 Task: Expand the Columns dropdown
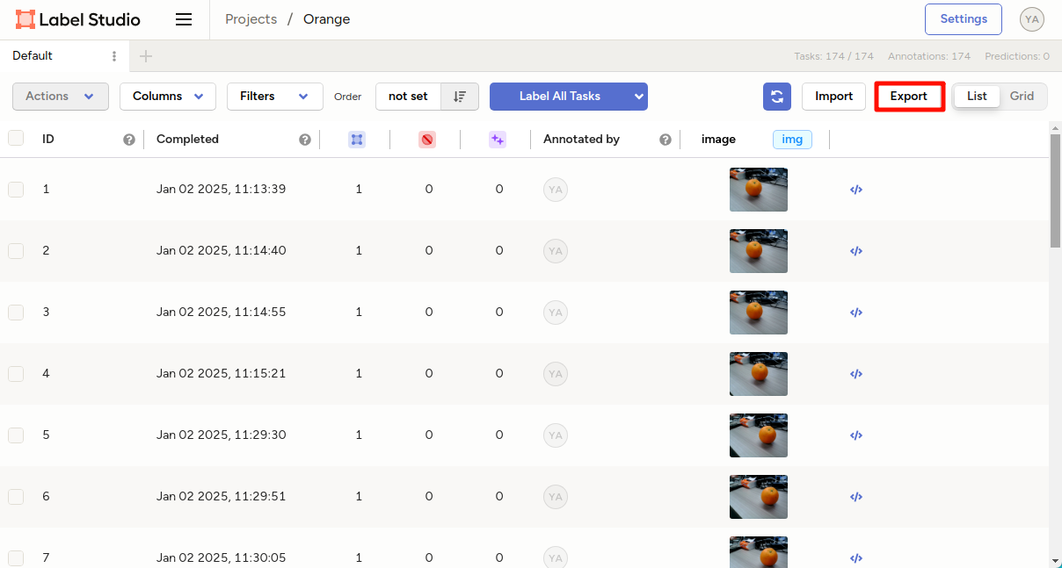[x=168, y=97]
